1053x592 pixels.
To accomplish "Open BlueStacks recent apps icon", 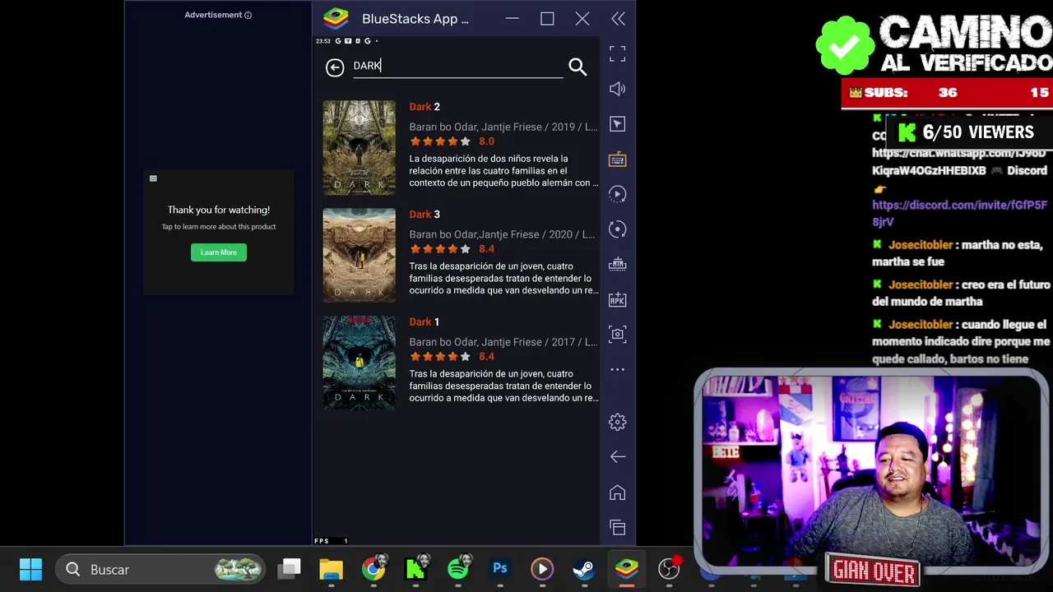I will 617,527.
